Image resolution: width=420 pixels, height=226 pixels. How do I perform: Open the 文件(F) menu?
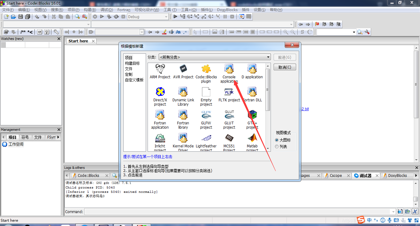[x=8, y=10]
